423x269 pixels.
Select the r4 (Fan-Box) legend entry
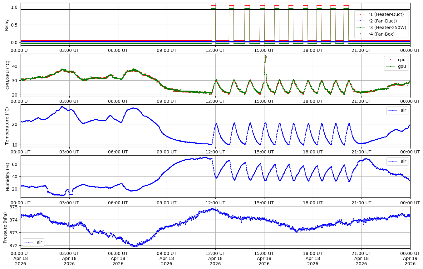point(381,34)
